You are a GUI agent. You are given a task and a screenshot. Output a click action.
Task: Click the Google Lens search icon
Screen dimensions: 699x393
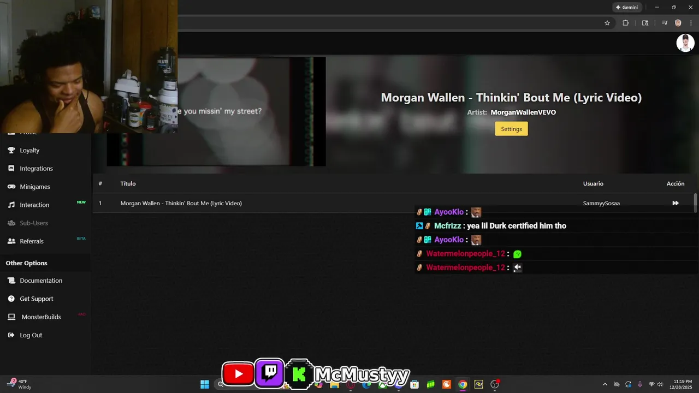pyautogui.click(x=645, y=23)
